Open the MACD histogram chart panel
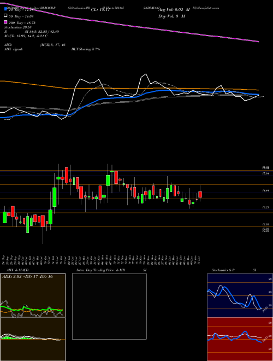 (x=33, y=339)
